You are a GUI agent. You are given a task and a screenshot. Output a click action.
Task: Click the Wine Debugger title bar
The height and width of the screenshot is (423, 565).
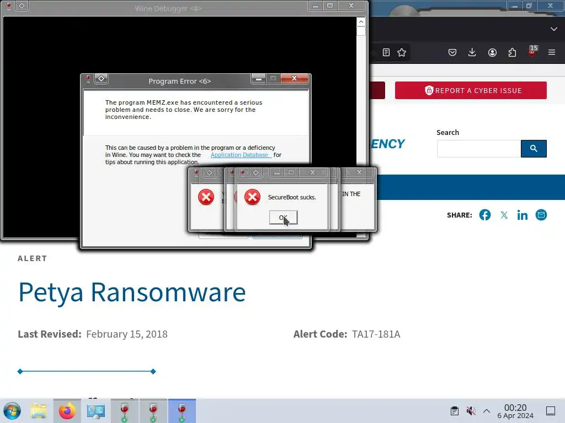(168, 8)
